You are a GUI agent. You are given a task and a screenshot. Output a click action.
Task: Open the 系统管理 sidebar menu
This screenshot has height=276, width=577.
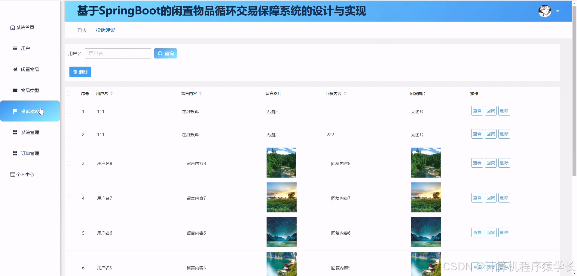click(x=30, y=132)
